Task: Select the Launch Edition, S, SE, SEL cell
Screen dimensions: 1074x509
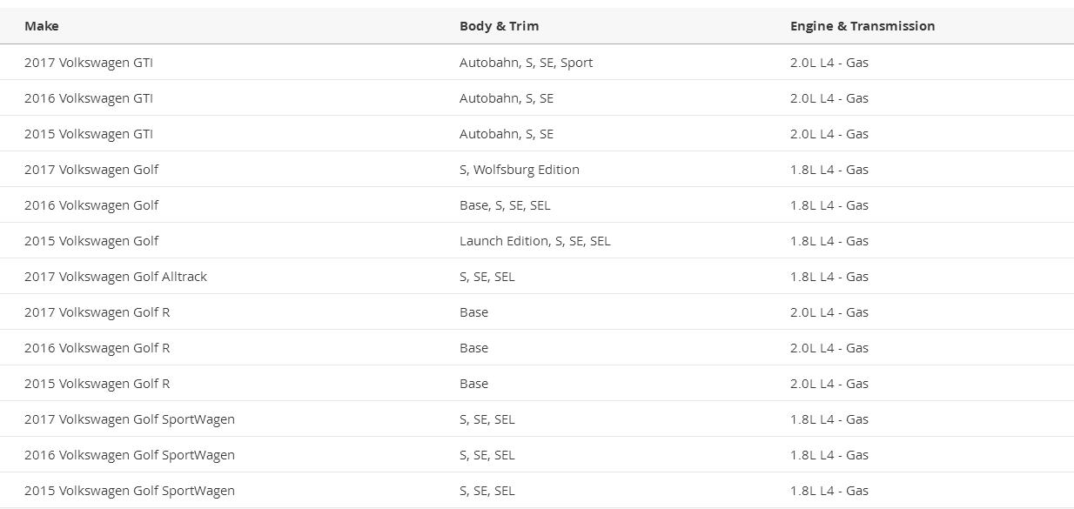Action: 534,241
